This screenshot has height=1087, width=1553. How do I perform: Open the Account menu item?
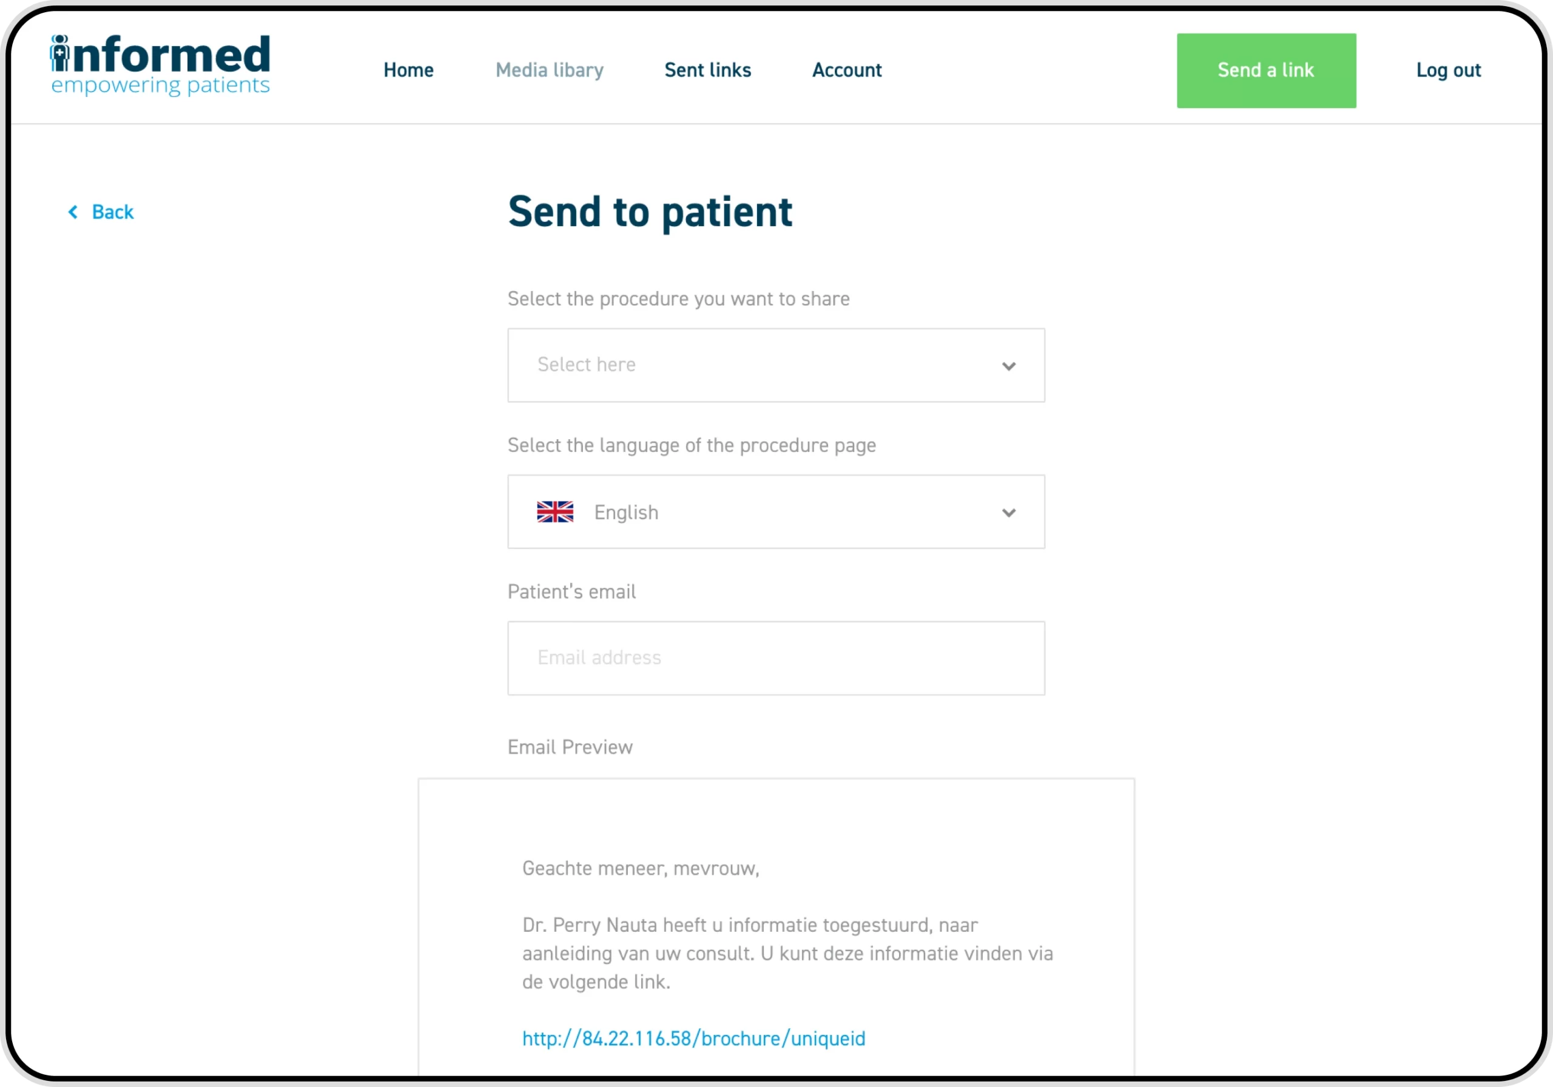tap(846, 70)
